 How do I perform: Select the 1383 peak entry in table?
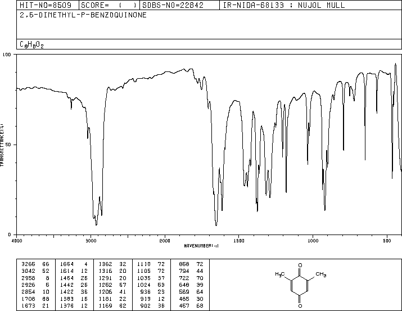(x=74, y=299)
